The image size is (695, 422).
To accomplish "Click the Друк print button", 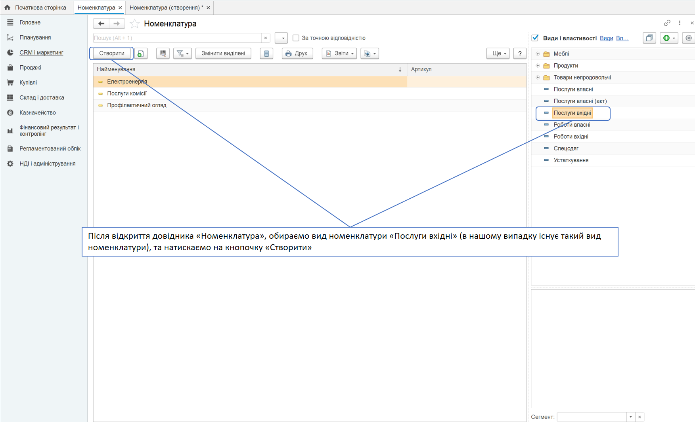I will pos(297,53).
